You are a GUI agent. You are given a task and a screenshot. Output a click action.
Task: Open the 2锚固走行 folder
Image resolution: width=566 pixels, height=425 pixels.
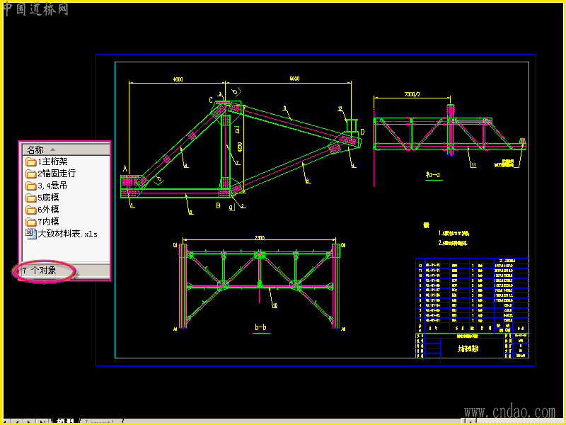(51, 174)
